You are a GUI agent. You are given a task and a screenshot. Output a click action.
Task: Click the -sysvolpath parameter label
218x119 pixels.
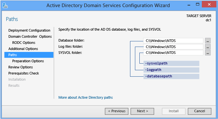[171, 64]
